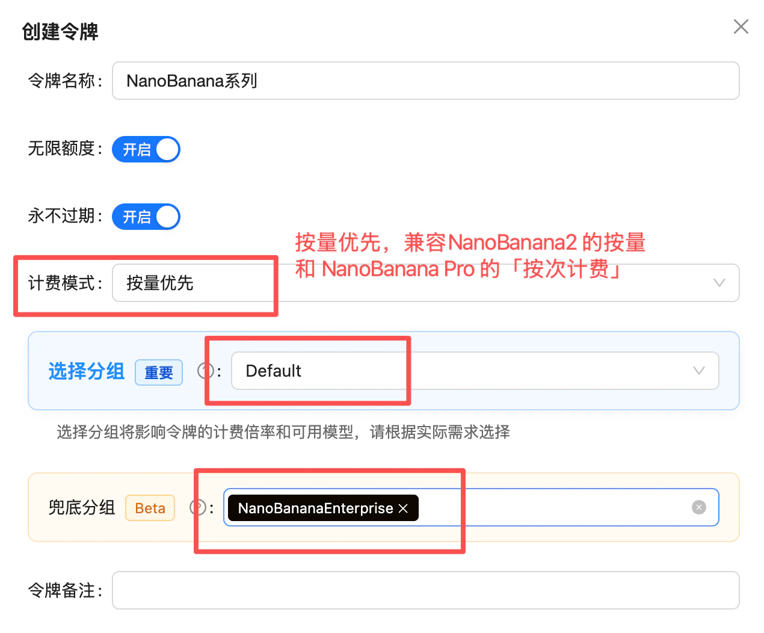
Task: Click the help icon next to 选择分组
Action: pos(206,371)
